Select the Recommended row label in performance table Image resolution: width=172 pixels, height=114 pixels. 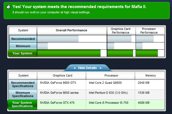[23, 39]
